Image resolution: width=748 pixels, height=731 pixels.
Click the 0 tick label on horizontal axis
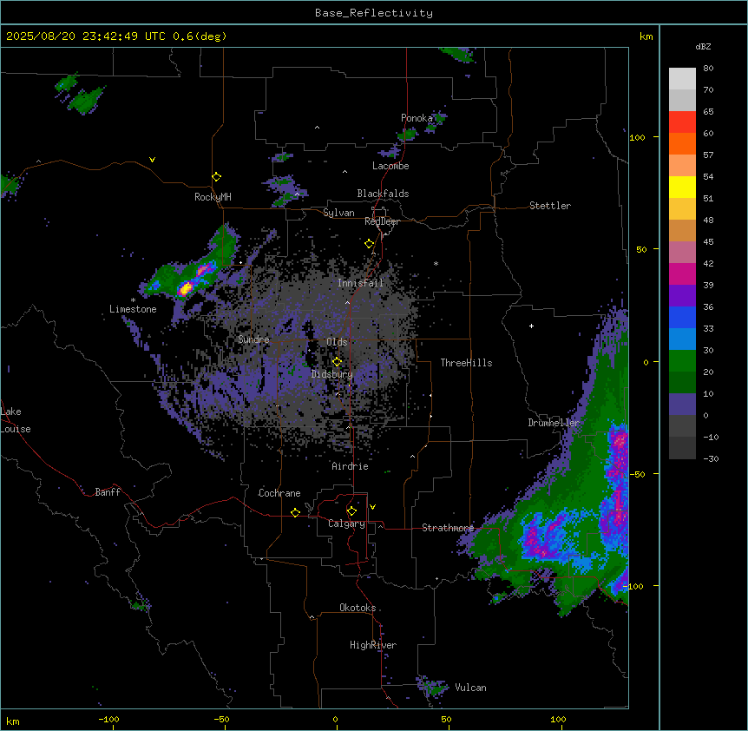(x=335, y=719)
